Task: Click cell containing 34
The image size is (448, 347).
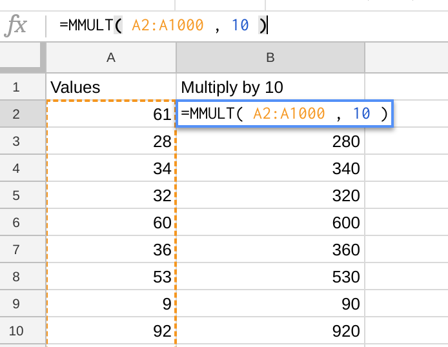Action: (111, 168)
